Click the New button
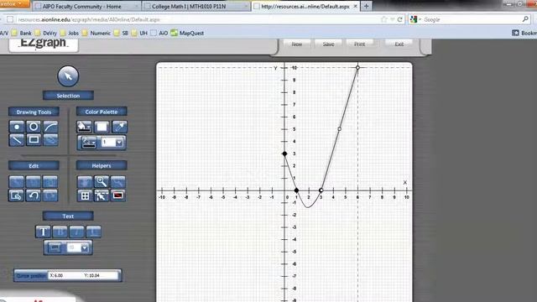The width and height of the screenshot is (537, 302). pos(296,44)
